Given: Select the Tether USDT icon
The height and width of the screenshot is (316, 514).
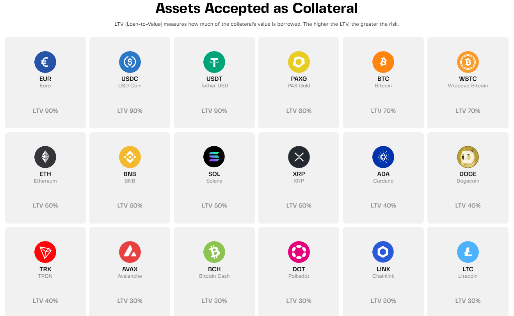Looking at the screenshot, I should (x=214, y=62).
